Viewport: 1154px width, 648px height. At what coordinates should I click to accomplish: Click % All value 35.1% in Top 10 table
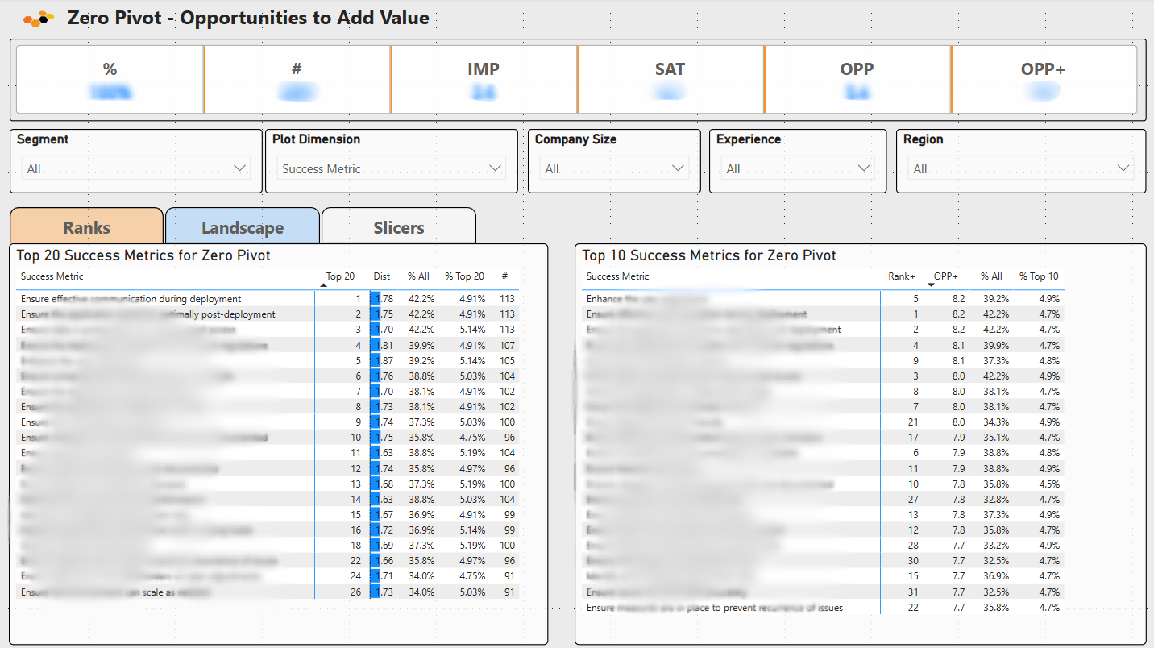(995, 437)
